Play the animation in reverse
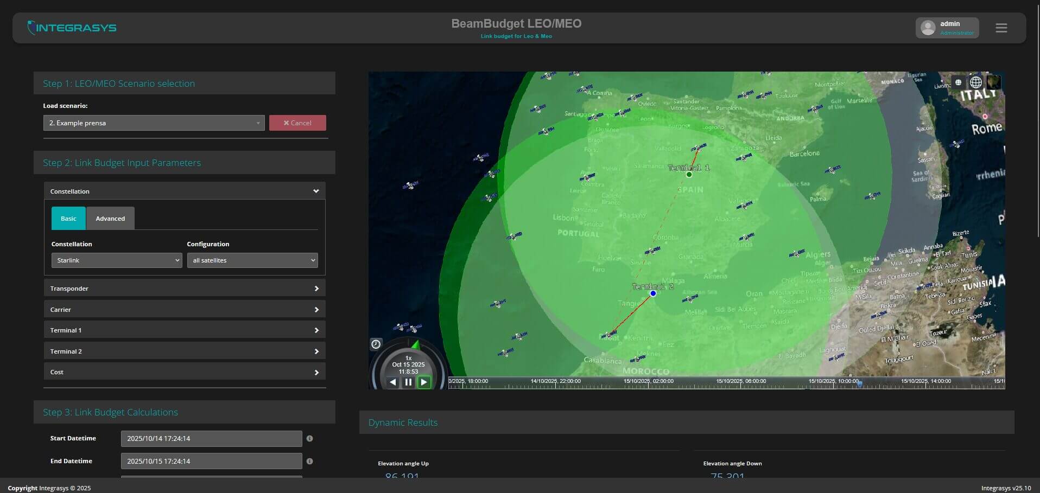Image resolution: width=1040 pixels, height=493 pixels. [393, 382]
